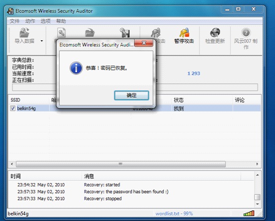Close the password recovered dialog
Image resolution: width=275 pixels, height=221 pixels.
pyautogui.click(x=144, y=43)
